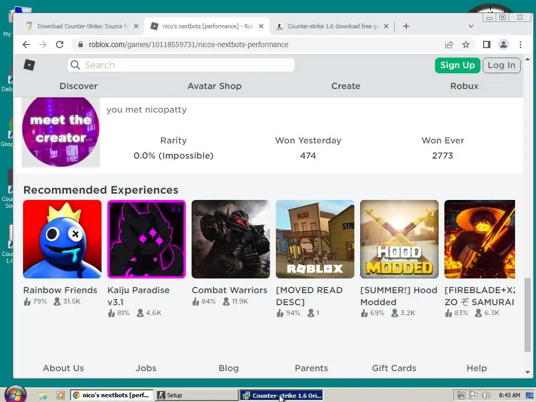This screenshot has height=402, width=536.
Task: Close the nico's nextbots tab
Action: coord(261,26)
